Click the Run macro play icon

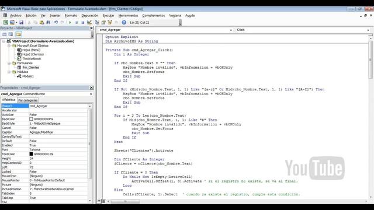(x=70, y=22)
